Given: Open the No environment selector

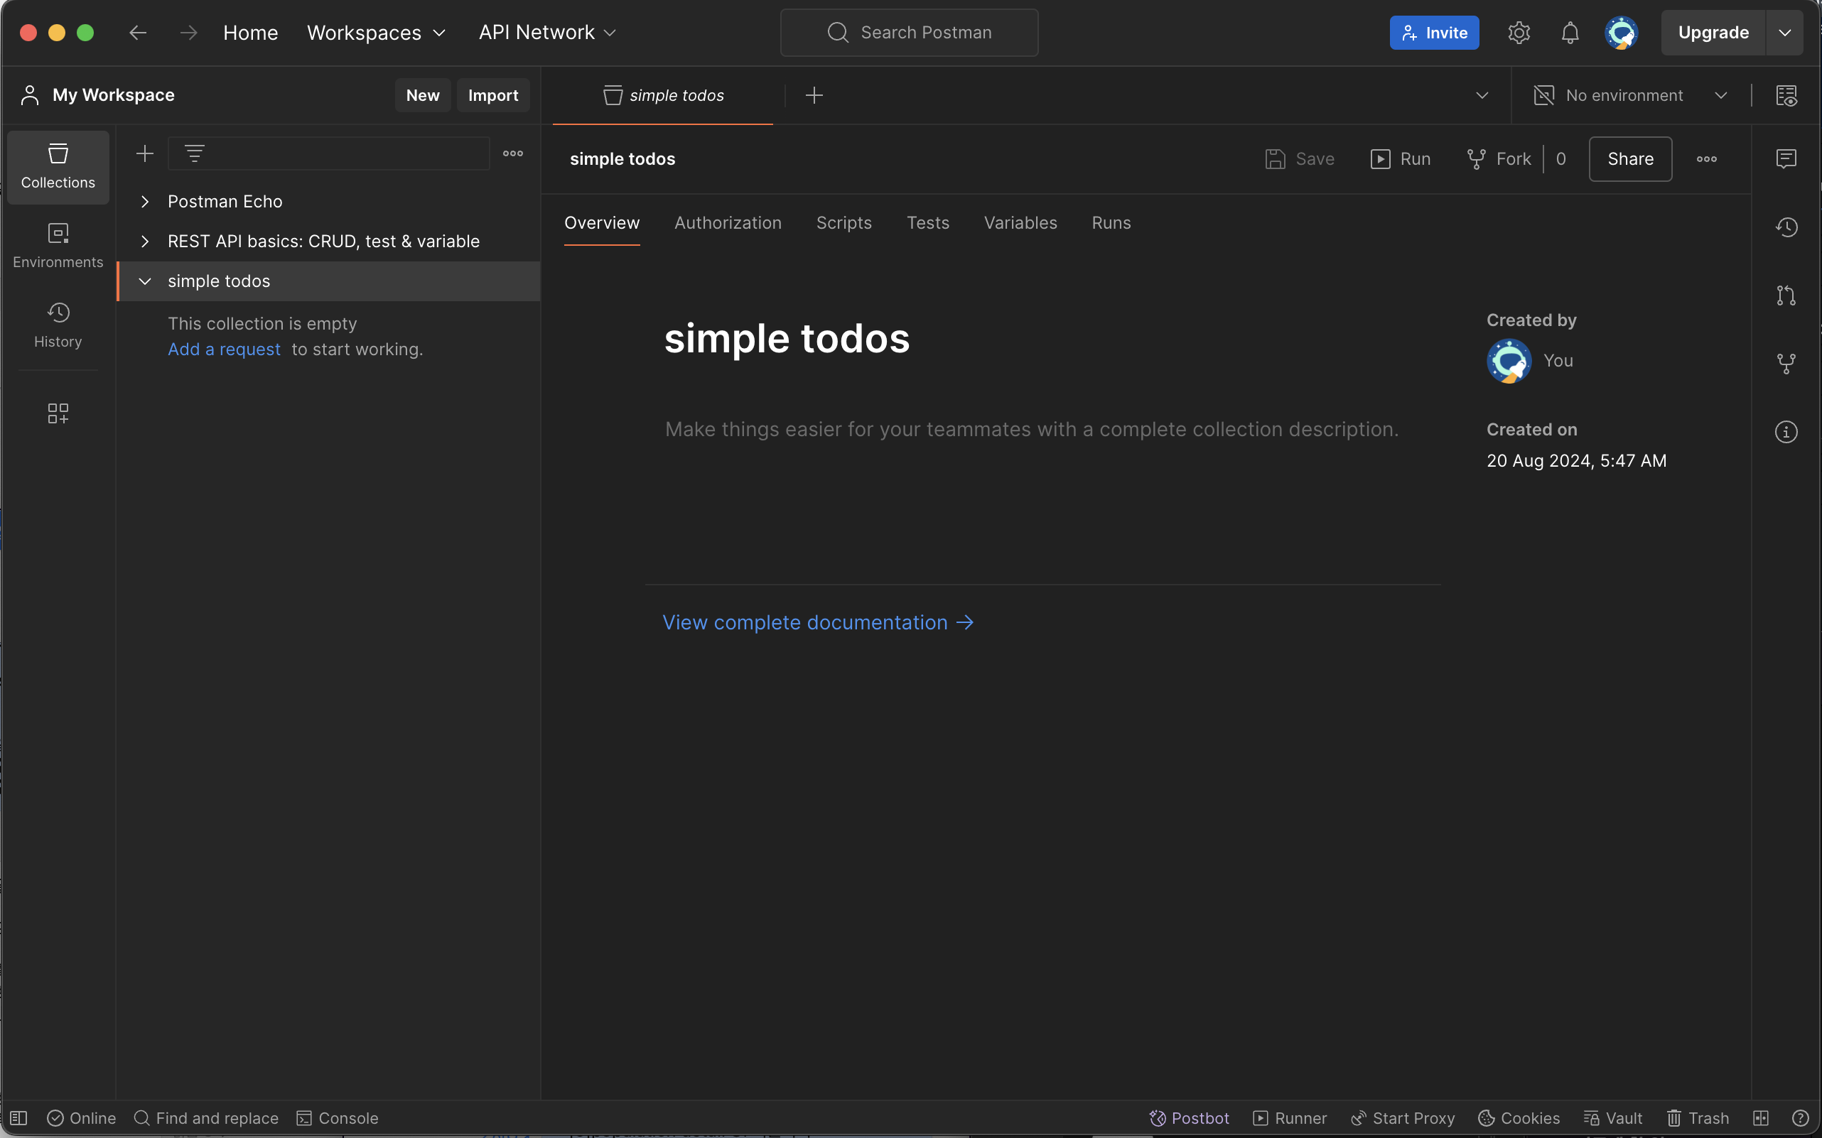Looking at the screenshot, I should [1631, 95].
